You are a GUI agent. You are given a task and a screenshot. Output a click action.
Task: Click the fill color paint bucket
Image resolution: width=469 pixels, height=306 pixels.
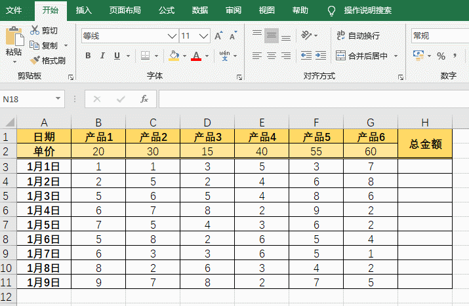pyautogui.click(x=173, y=56)
